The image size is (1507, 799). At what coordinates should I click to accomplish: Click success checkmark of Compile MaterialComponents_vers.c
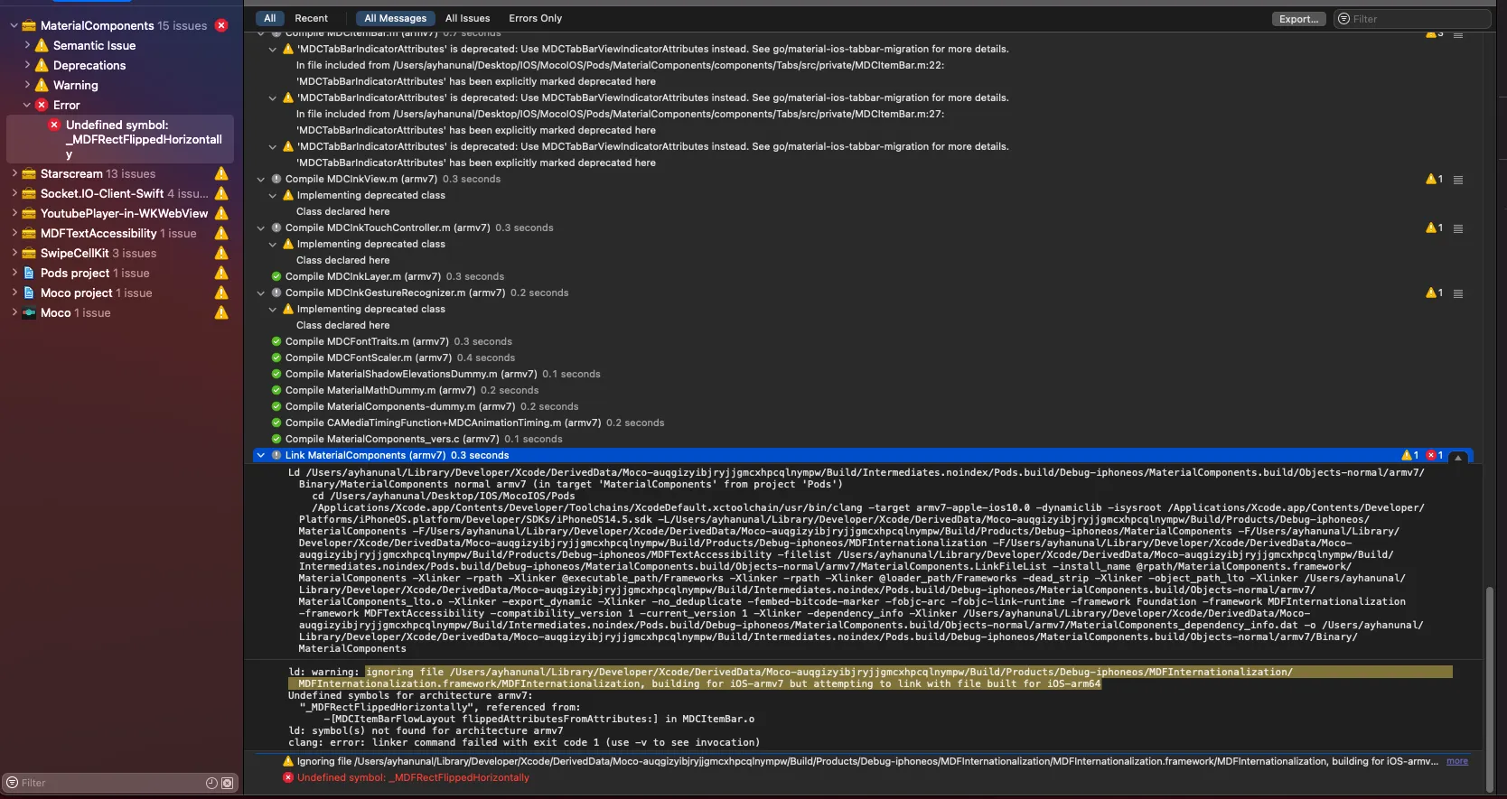[276, 439]
